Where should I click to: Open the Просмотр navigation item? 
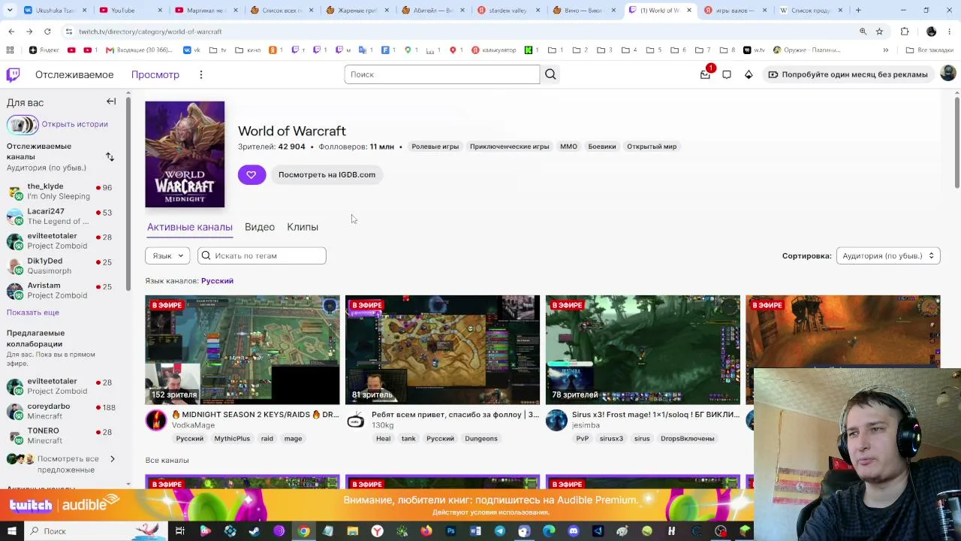point(155,74)
